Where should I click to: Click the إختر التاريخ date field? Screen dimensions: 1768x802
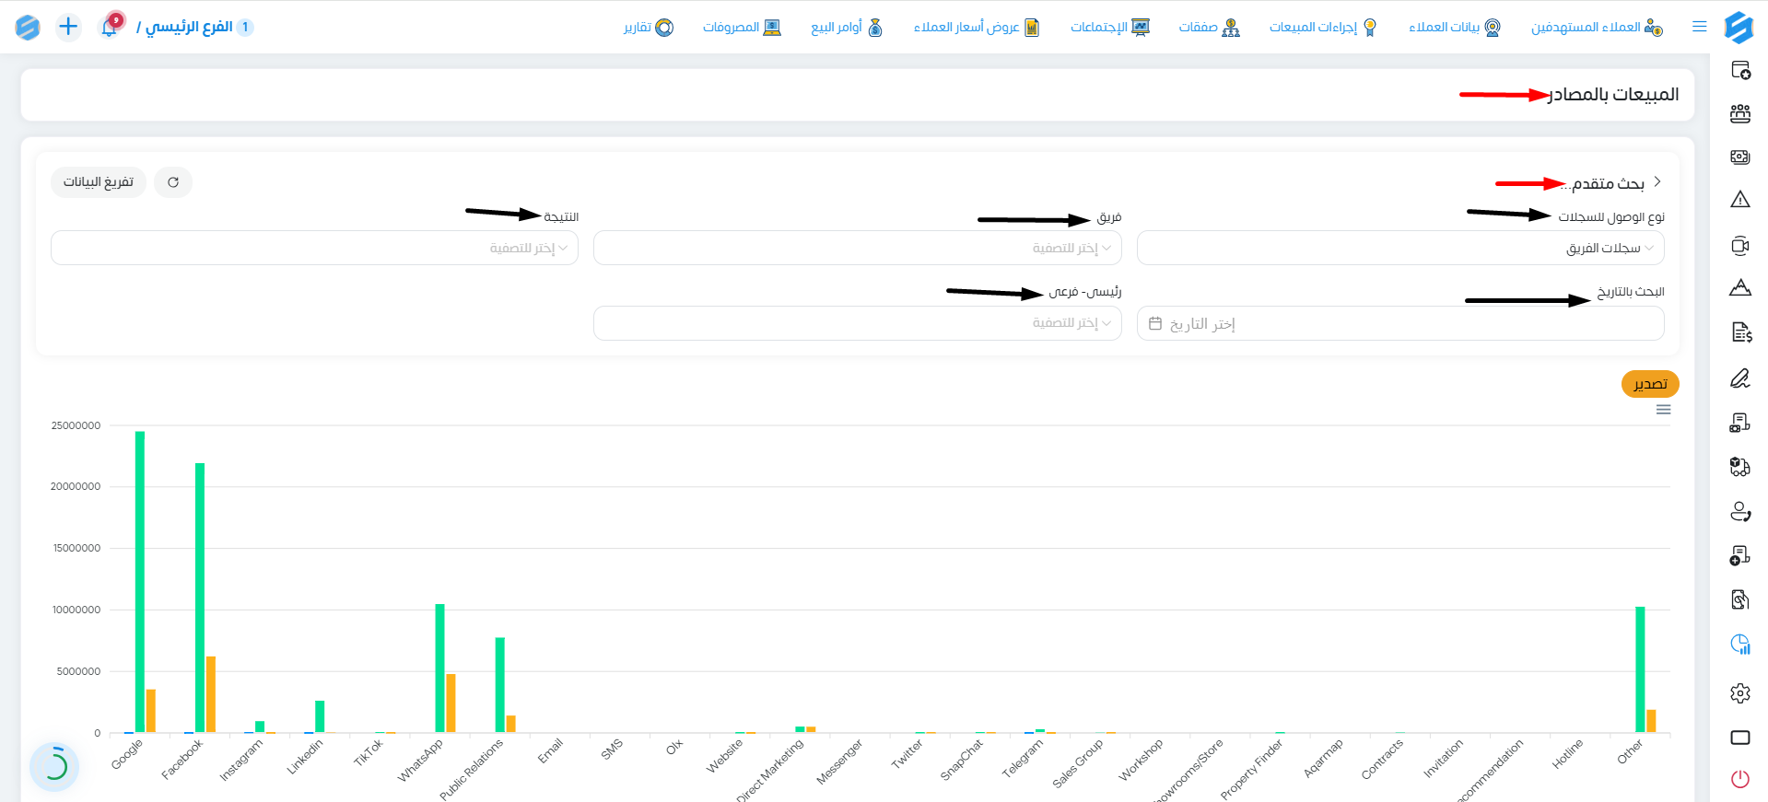[x=1400, y=323]
